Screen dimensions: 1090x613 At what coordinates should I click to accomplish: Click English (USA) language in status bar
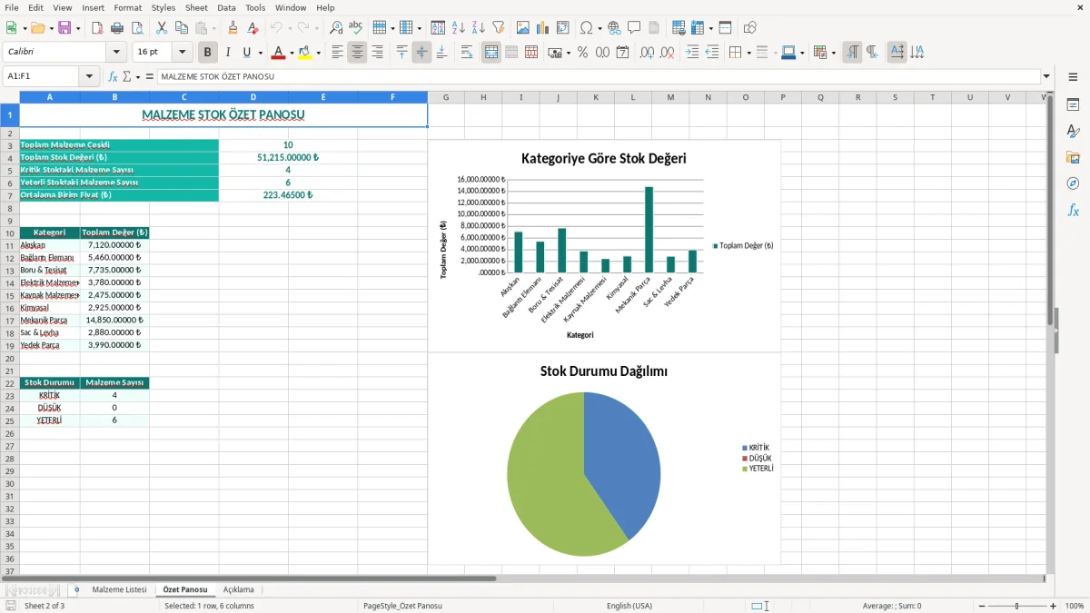pyautogui.click(x=629, y=606)
